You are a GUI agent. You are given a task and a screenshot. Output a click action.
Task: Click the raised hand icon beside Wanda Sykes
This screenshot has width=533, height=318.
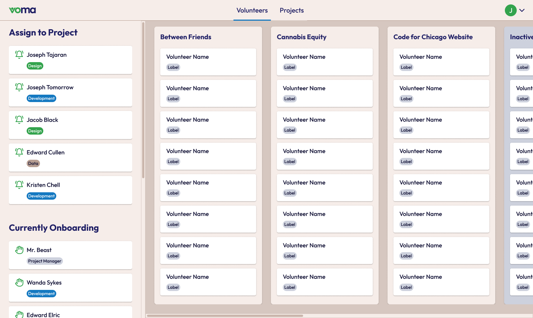(x=19, y=283)
